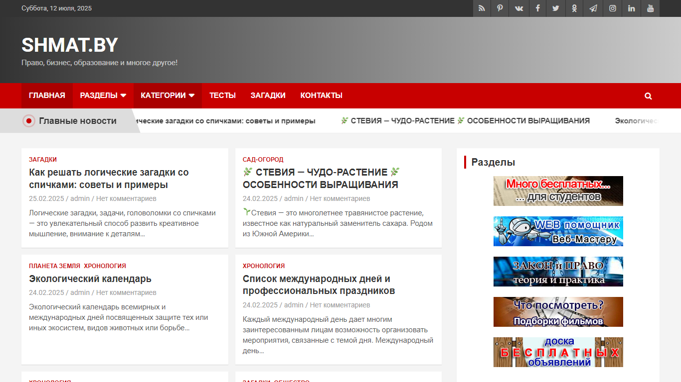
Task: Open the Экологический календарь article
Action: click(90, 279)
